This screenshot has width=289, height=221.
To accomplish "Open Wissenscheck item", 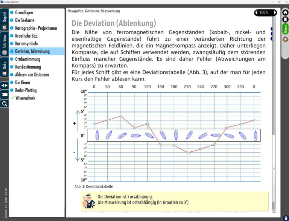I will pos(25,98).
